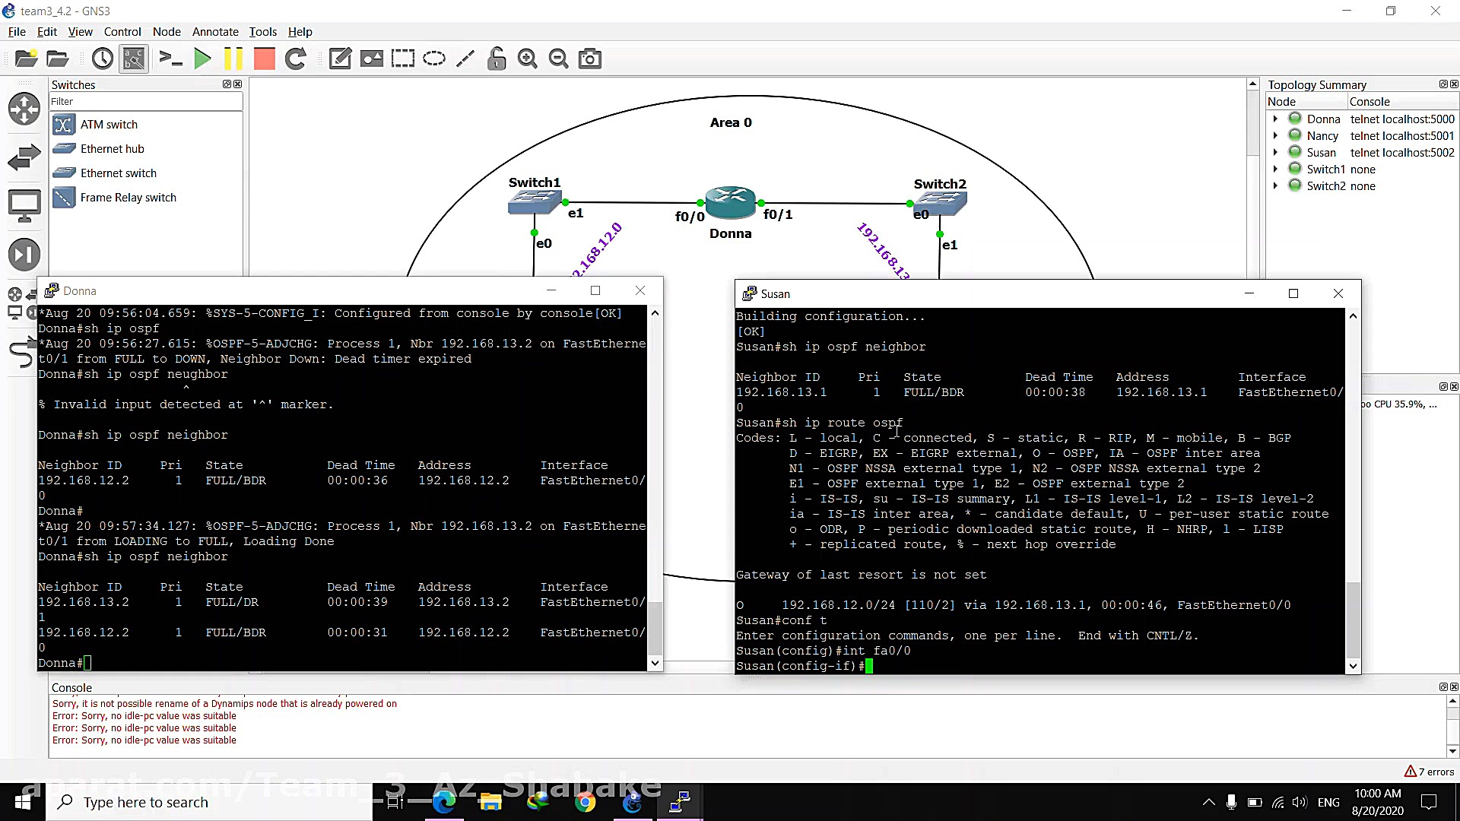Toggle the Browse switches device category
The width and height of the screenshot is (1460, 821).
(x=24, y=157)
